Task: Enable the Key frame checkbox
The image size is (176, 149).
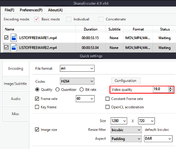Action: pyautogui.click(x=37, y=107)
